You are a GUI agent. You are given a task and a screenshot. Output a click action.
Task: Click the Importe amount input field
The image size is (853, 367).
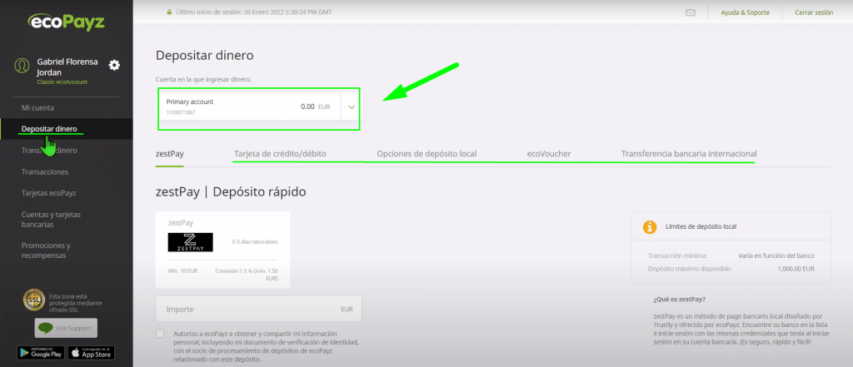258,309
